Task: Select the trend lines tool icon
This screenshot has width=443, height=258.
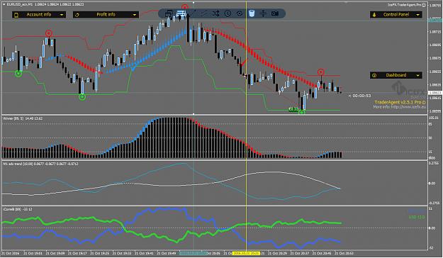Action: (x=204, y=13)
